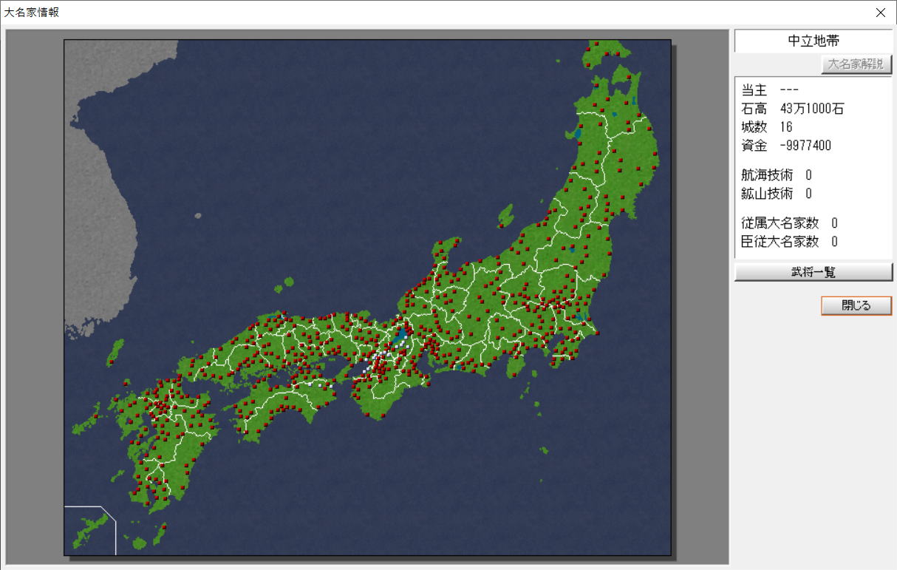The image size is (897, 570).
Task: Click the 石高 43万1000石 value
Action: 811,109
